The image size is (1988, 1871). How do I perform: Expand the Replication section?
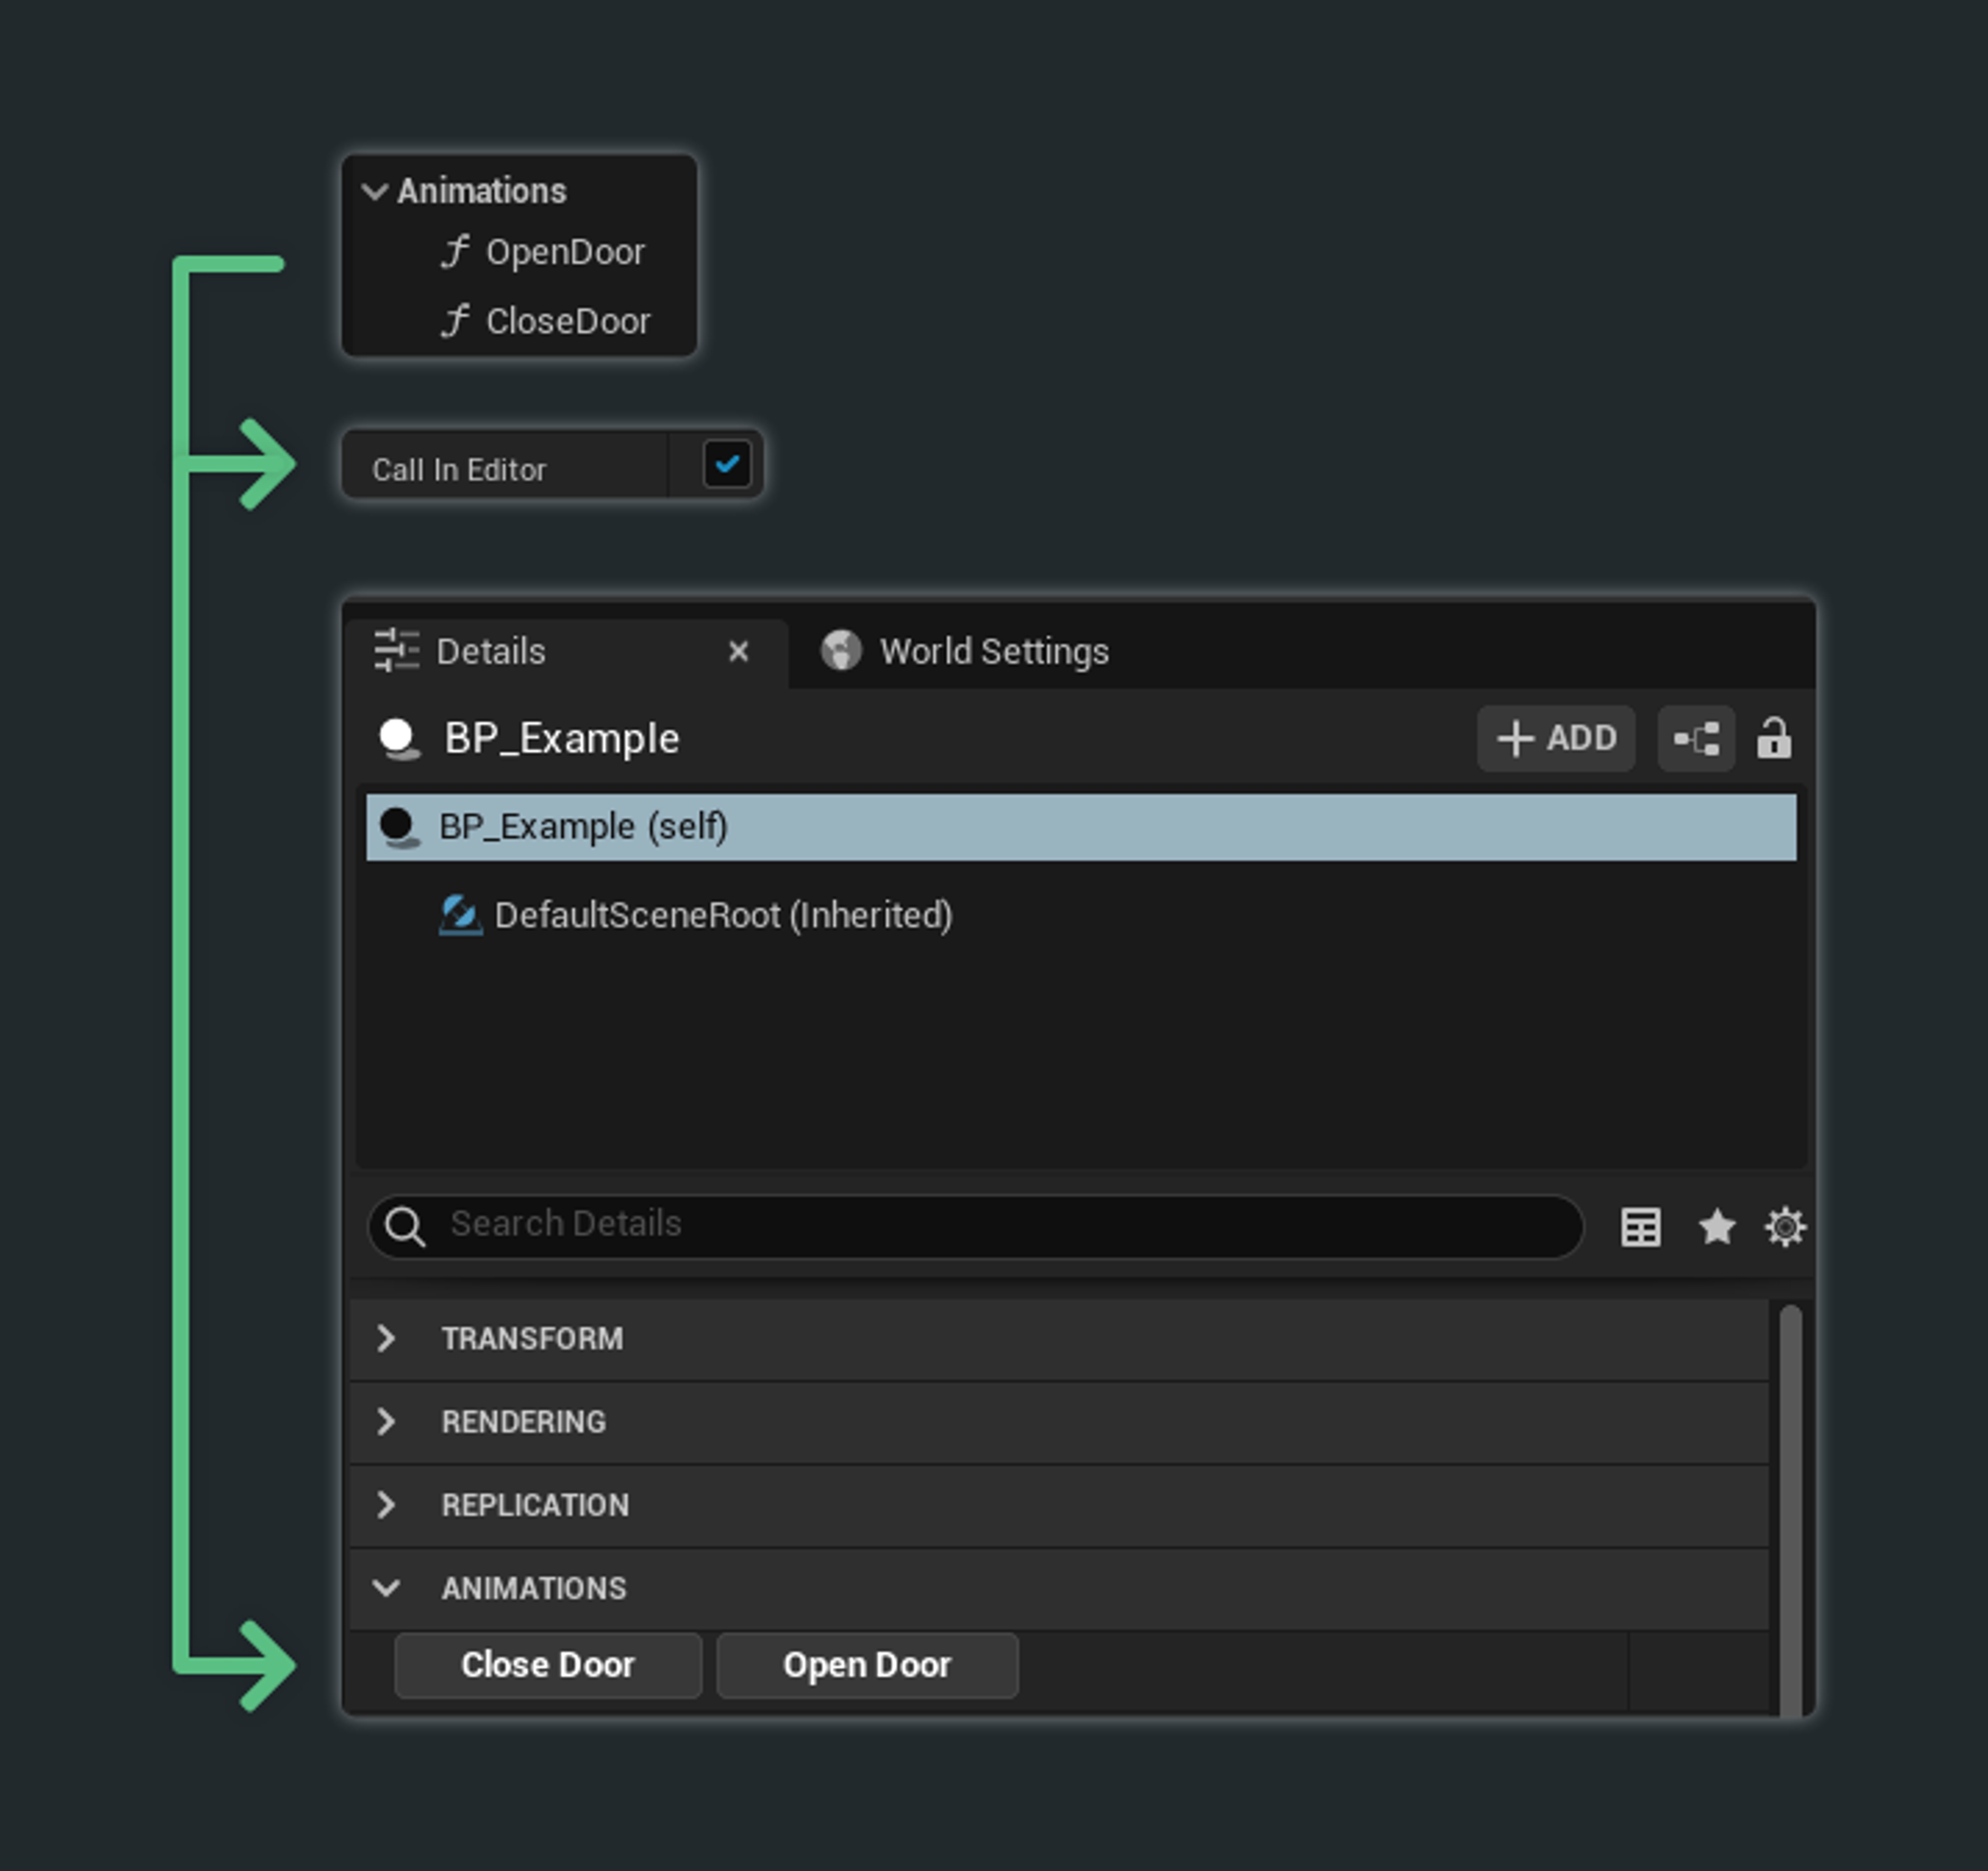pyautogui.click(x=387, y=1504)
